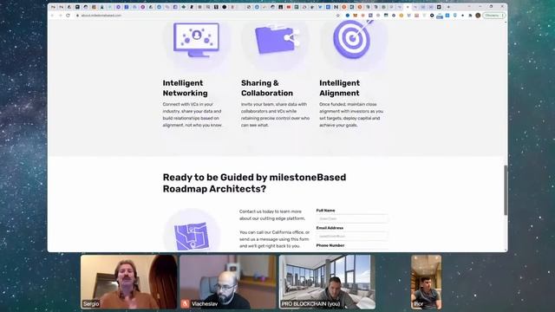Image resolution: width=555 pixels, height=312 pixels.
Task: Click the 'Intelligent Alignment' heading
Action: (x=339, y=88)
